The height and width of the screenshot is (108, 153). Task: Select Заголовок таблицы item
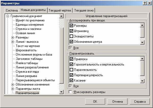pyautogui.click(x=29, y=59)
